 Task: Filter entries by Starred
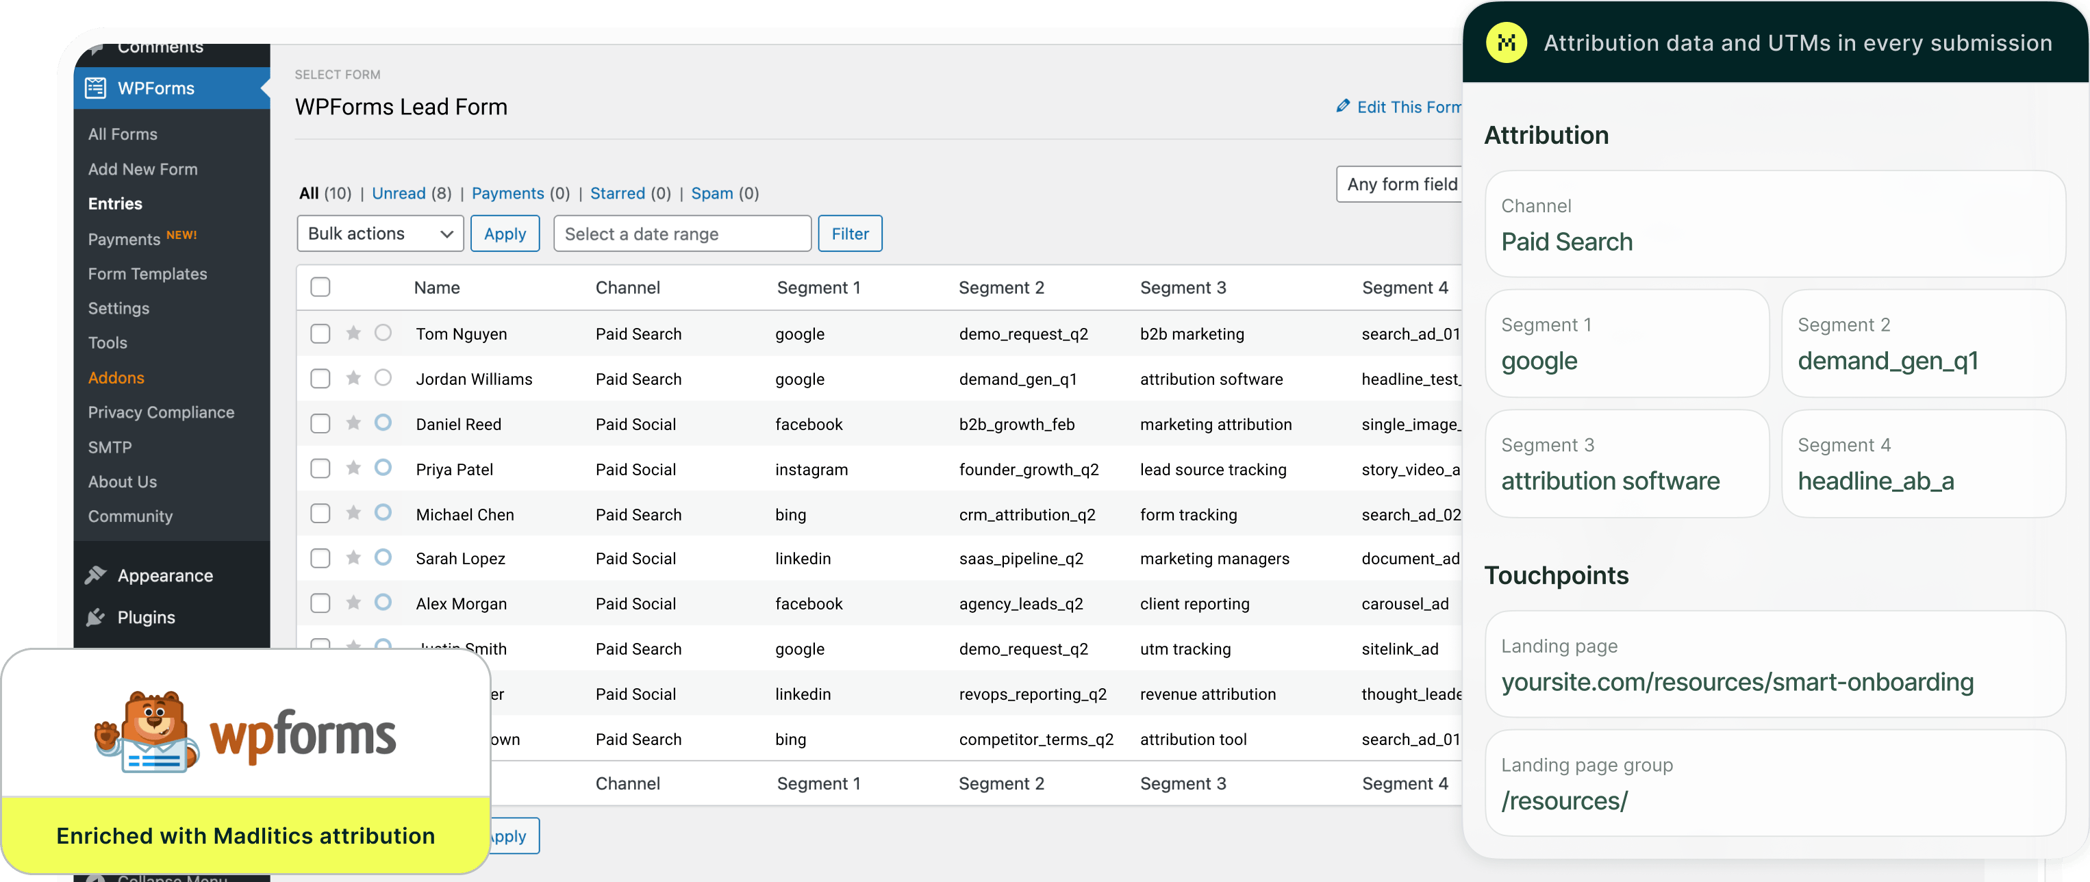(618, 193)
